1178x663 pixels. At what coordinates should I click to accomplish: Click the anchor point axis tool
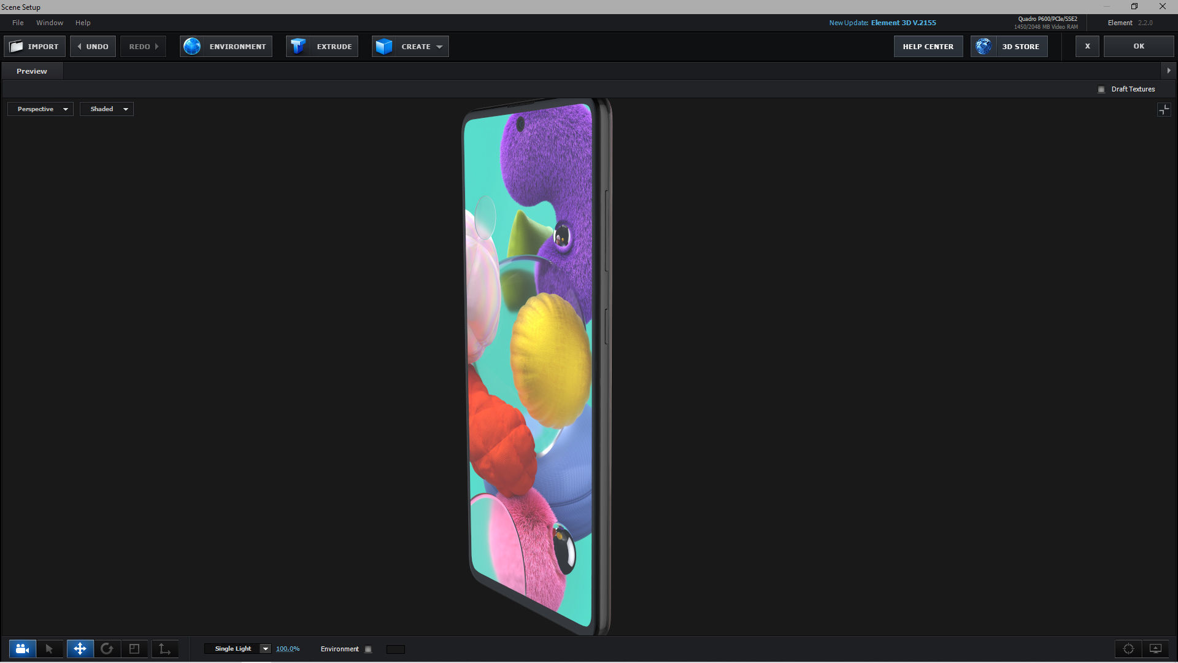[x=164, y=649]
